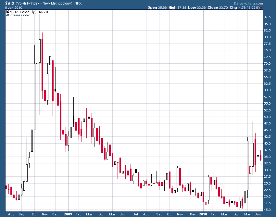The image size is (276, 217).
Task: Click the 82.5 price axis label
Action: point(267,31)
